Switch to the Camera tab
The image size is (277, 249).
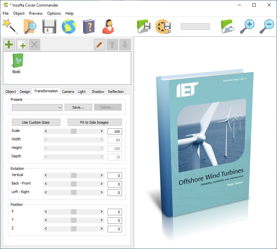coord(68,92)
